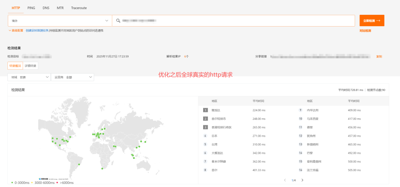
Task: Switch to 结果概况 view
Action: (x=15, y=66)
